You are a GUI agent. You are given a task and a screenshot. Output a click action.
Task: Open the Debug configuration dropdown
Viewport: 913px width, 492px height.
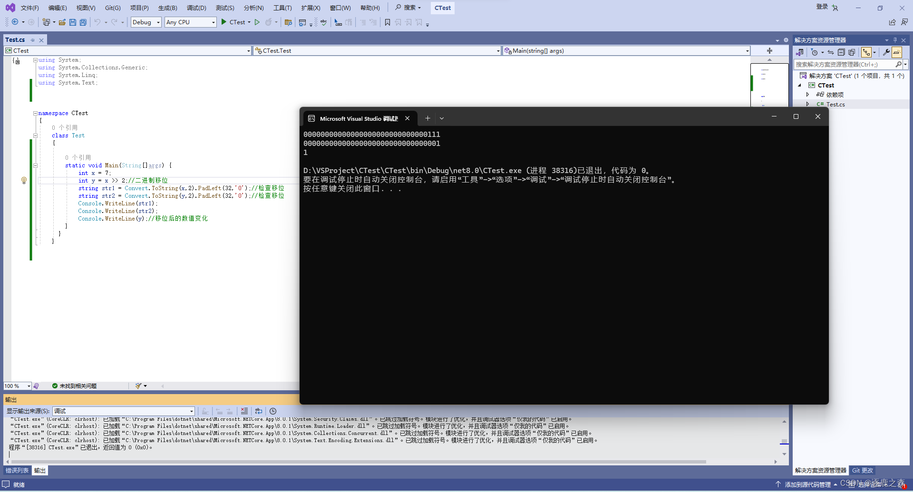(146, 22)
